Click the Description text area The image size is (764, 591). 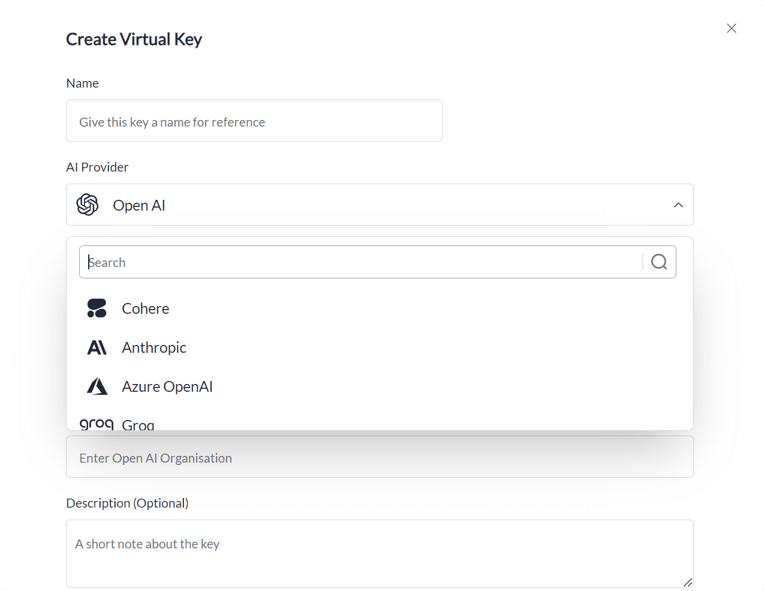(x=379, y=552)
